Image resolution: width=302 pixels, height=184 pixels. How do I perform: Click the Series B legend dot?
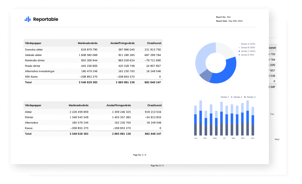239,48
